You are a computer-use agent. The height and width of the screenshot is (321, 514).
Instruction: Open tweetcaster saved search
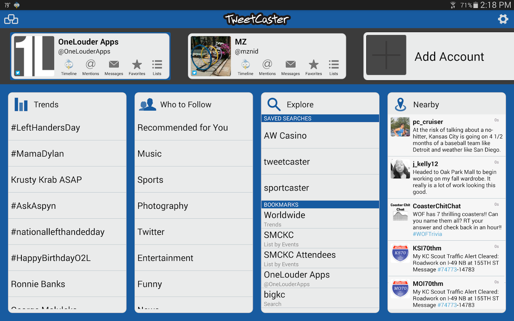coord(320,162)
